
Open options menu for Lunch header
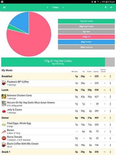(110, 90)
